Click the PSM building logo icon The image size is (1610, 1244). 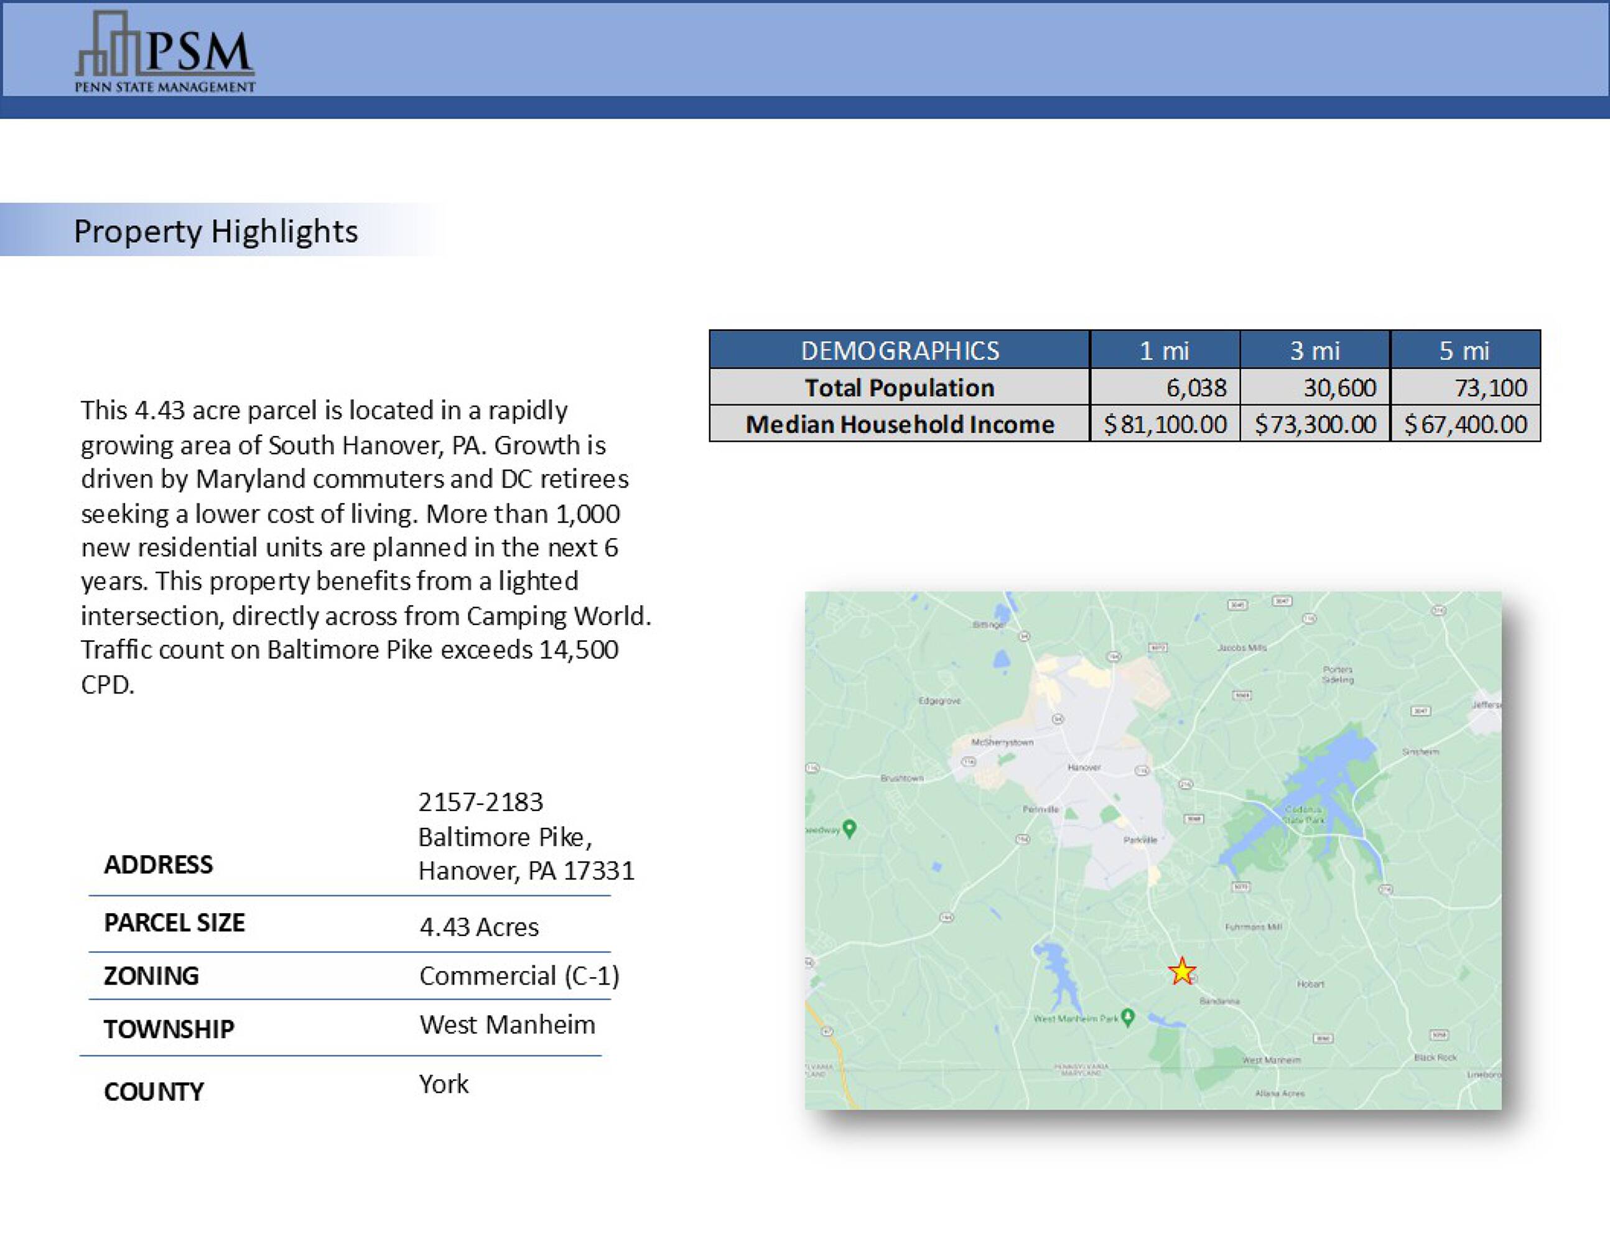(107, 44)
